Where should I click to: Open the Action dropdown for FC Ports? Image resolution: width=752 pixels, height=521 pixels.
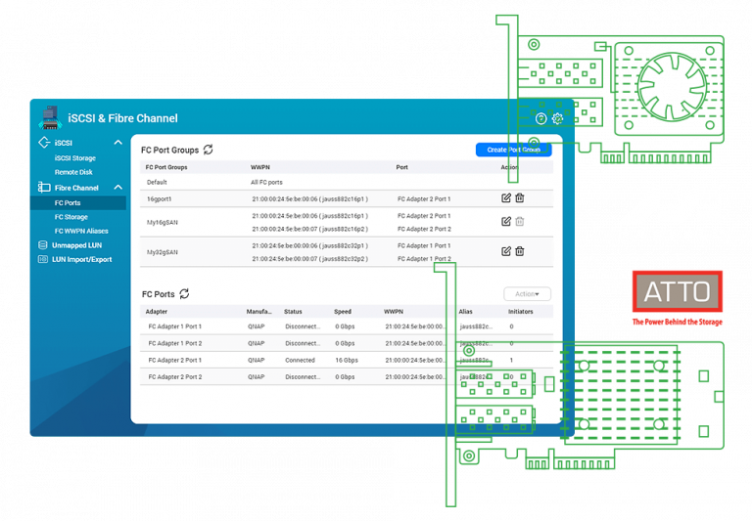(x=527, y=293)
